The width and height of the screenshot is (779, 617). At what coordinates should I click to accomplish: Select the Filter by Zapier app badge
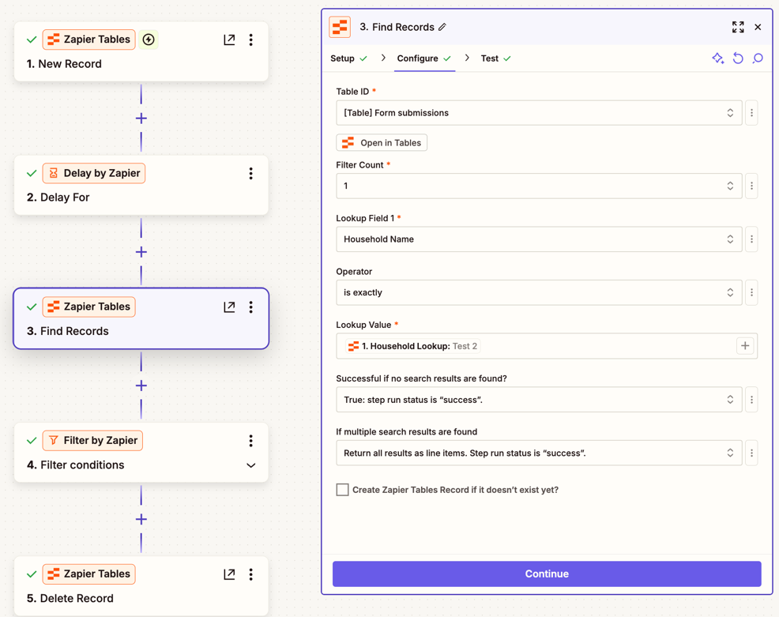pyautogui.click(x=93, y=441)
